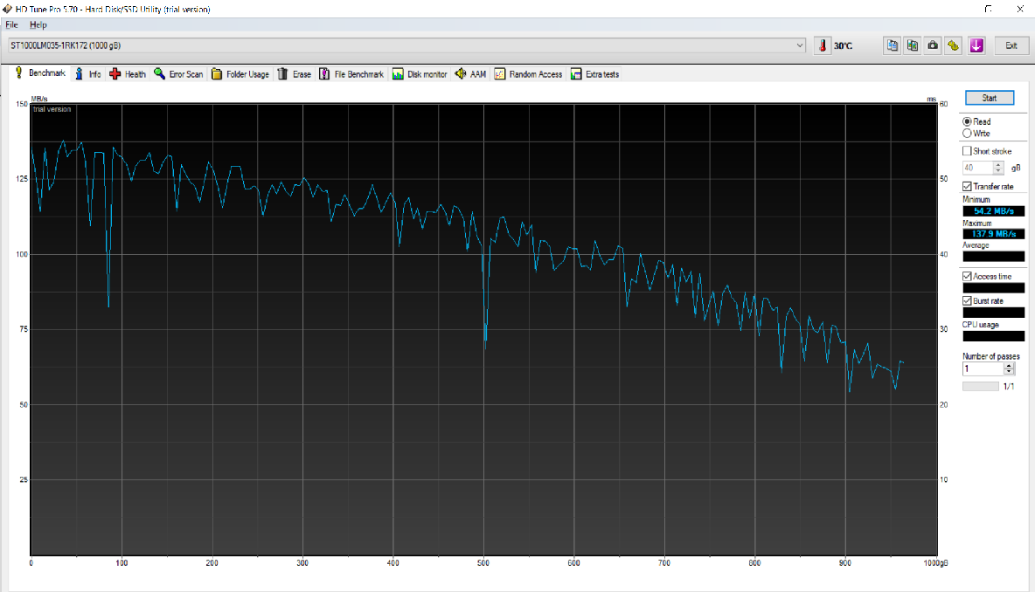
Task: Uncheck the Transfer rate checkbox
Action: [x=967, y=186]
